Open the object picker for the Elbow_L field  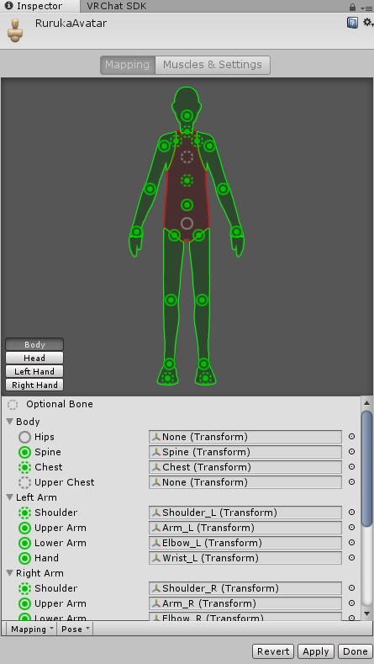click(351, 543)
